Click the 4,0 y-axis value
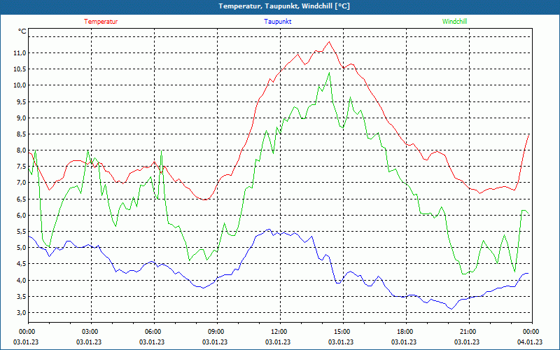 coord(21,281)
